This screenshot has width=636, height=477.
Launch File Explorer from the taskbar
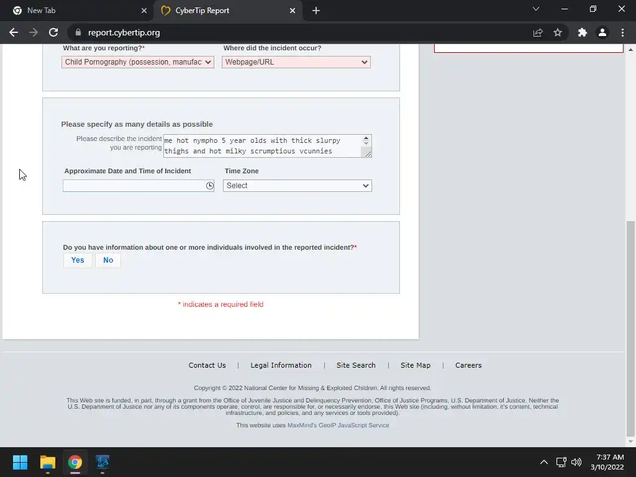click(47, 462)
